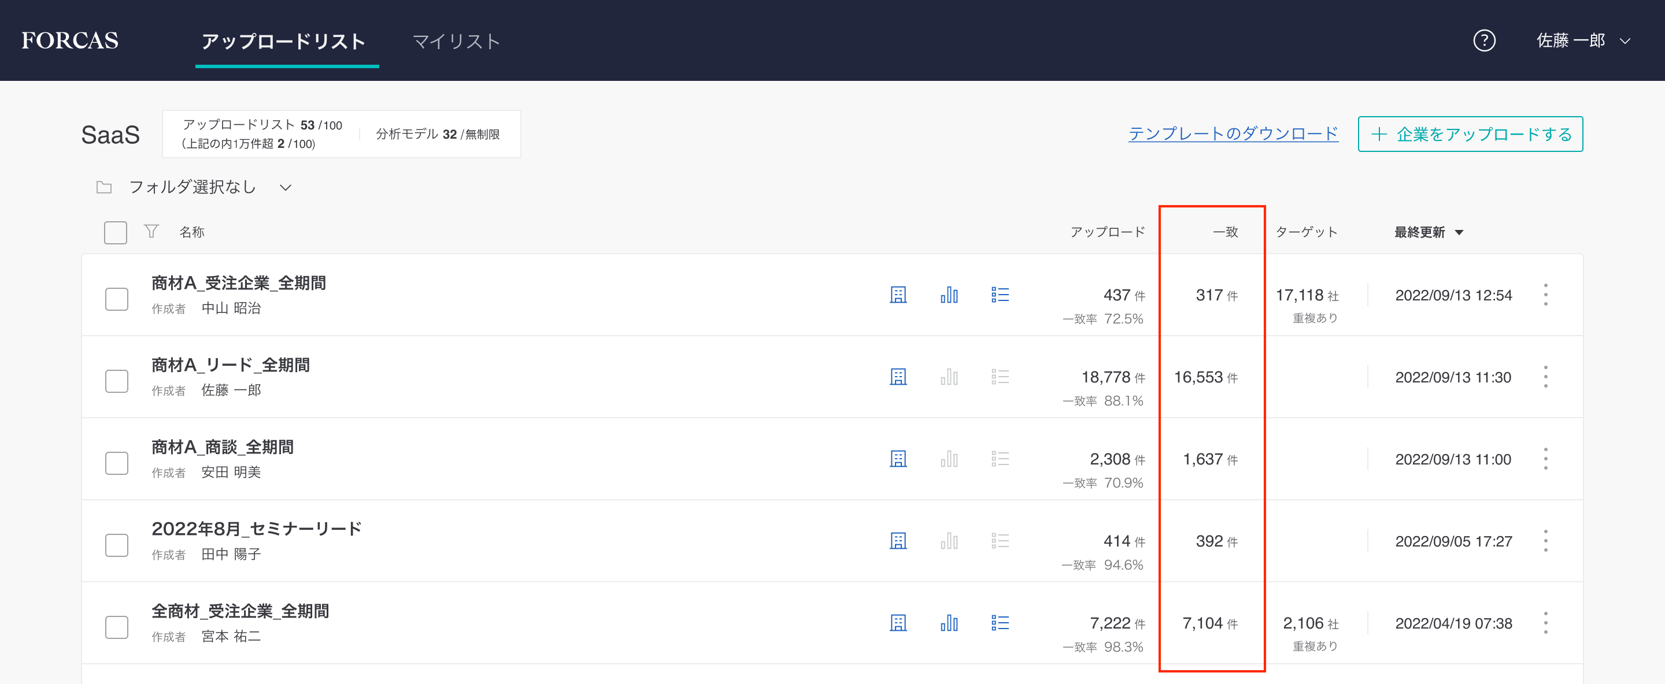Image resolution: width=1665 pixels, height=684 pixels.
Task: Switch to the マイリスト tab
Action: click(x=456, y=42)
